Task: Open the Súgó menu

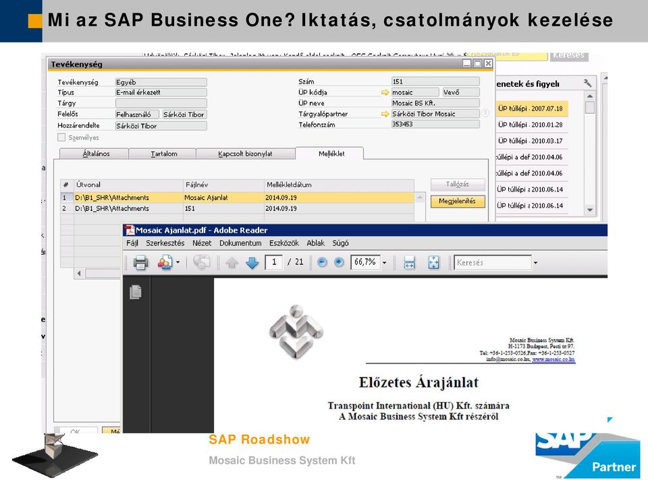Action: [x=340, y=243]
